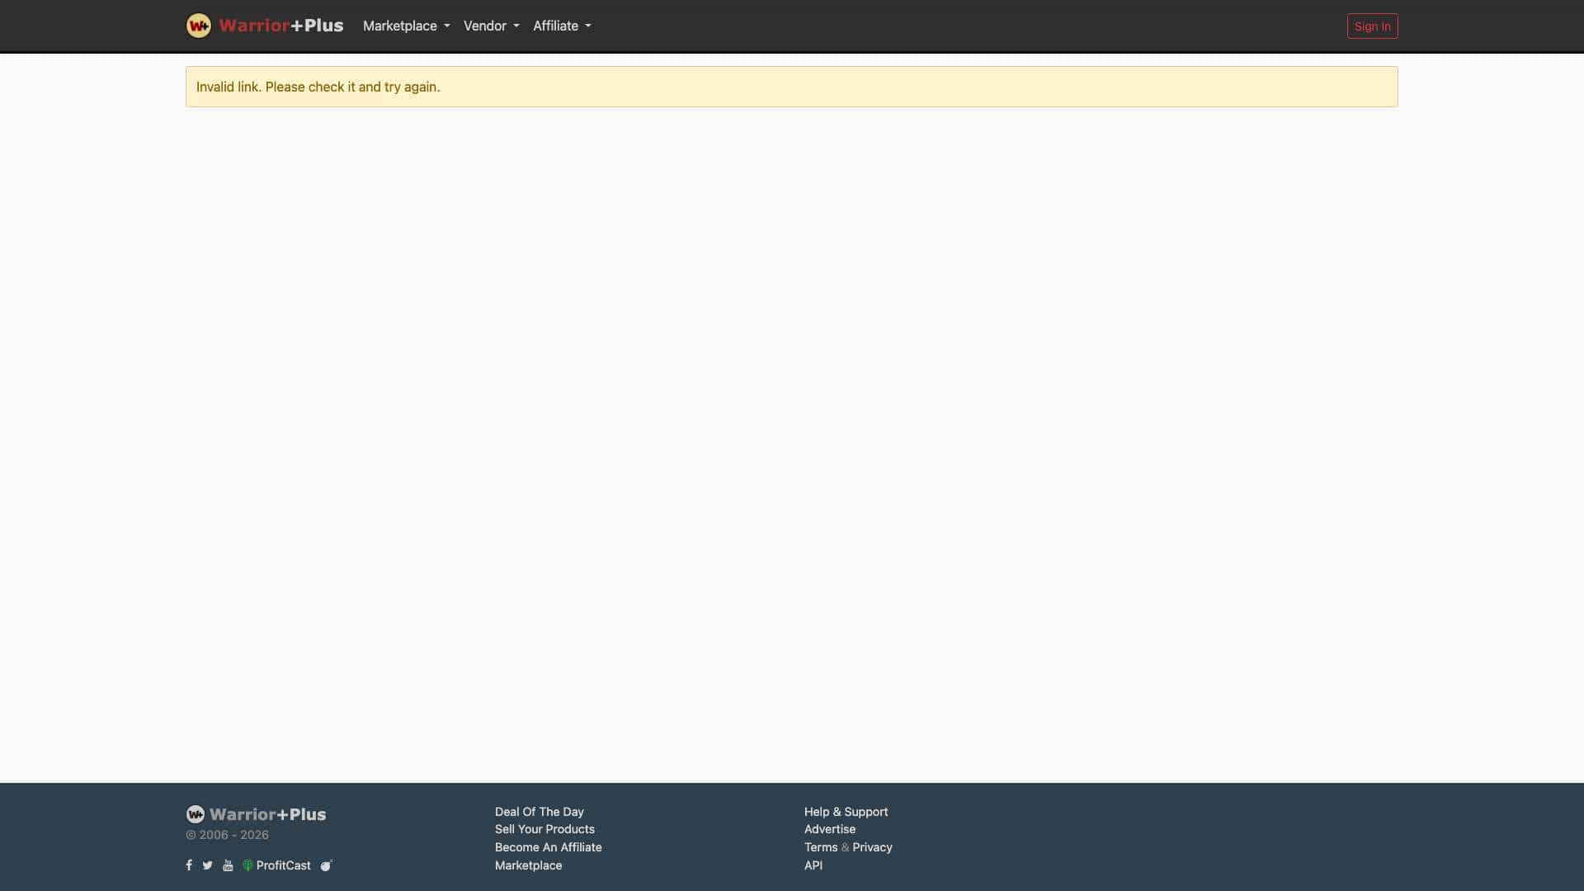Open the Help & Support link
The height and width of the screenshot is (891, 1584).
[x=846, y=812]
